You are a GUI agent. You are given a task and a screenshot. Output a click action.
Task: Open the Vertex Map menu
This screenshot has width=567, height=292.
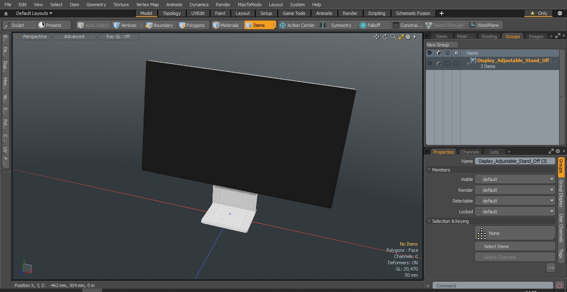tap(147, 5)
